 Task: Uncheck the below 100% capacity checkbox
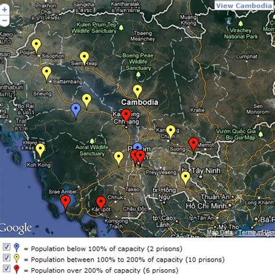(x=6, y=247)
